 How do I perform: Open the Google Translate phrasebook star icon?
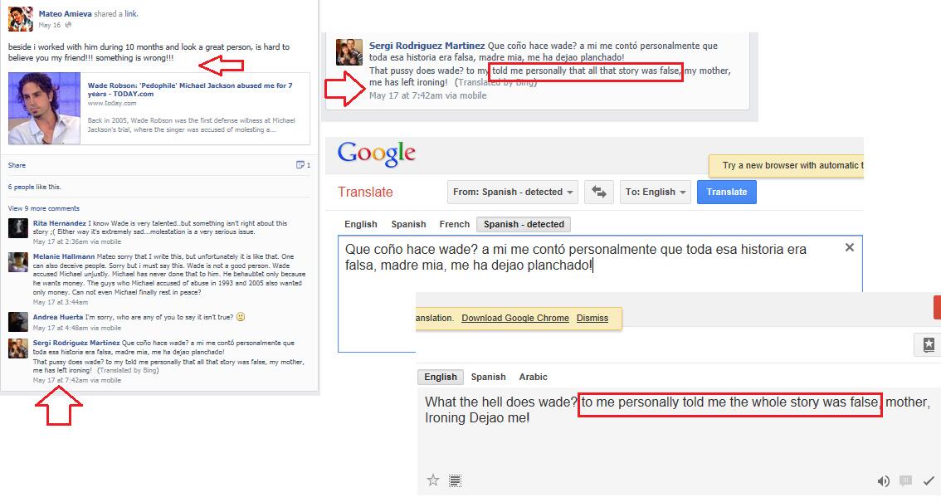(928, 344)
